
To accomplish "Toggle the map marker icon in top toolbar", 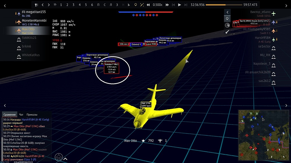I will coord(135,5).
